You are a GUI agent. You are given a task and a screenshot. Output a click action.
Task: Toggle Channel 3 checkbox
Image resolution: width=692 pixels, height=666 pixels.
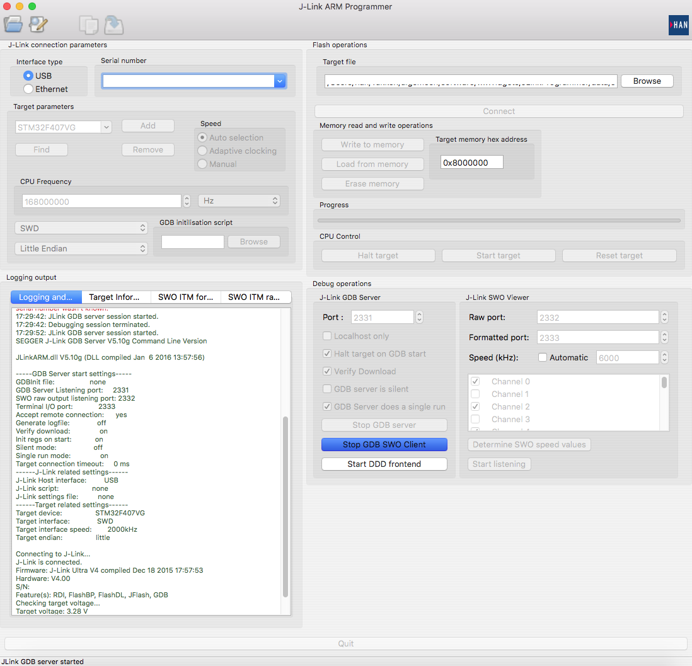tap(475, 419)
